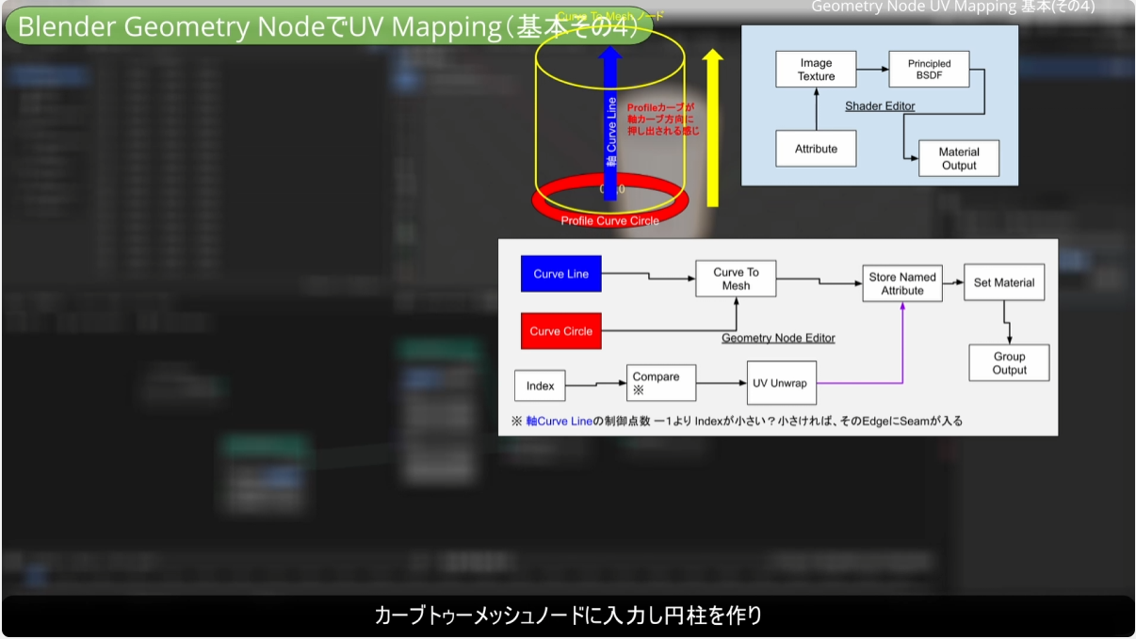The image size is (1136, 639).
Task: Click the red text starting with "Profileカーブが"
Action: [663, 120]
